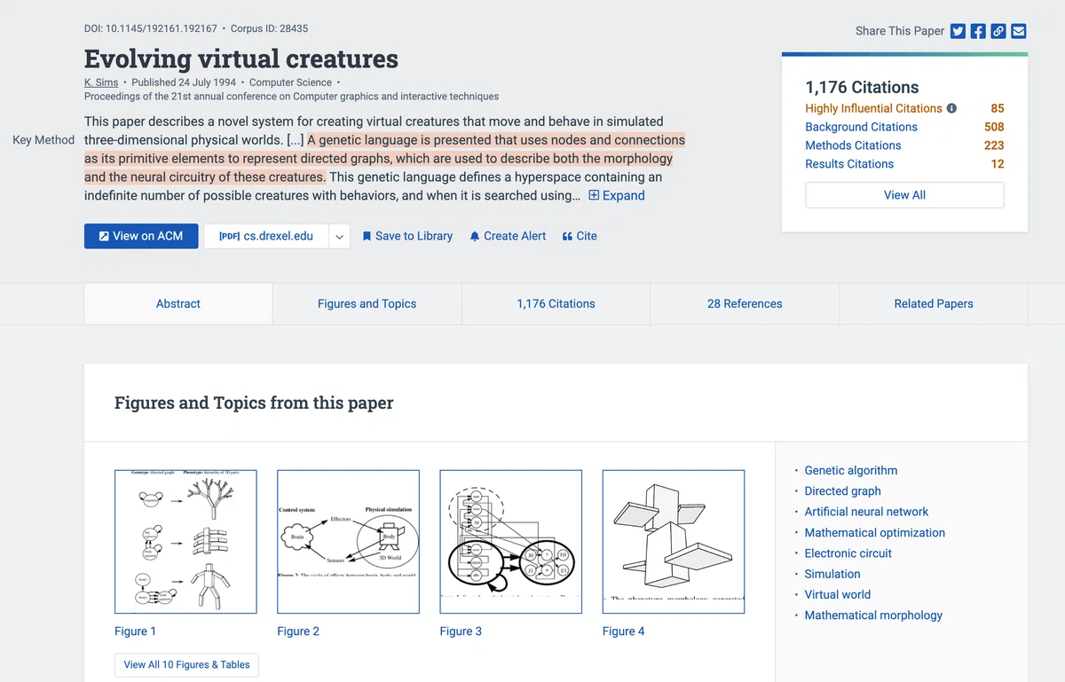The image size is (1065, 682).
Task: Click the Computer Science field label
Action: (290, 82)
